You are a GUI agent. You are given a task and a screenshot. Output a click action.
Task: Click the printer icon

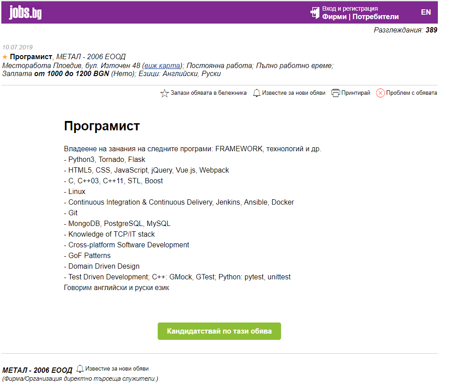(x=335, y=93)
